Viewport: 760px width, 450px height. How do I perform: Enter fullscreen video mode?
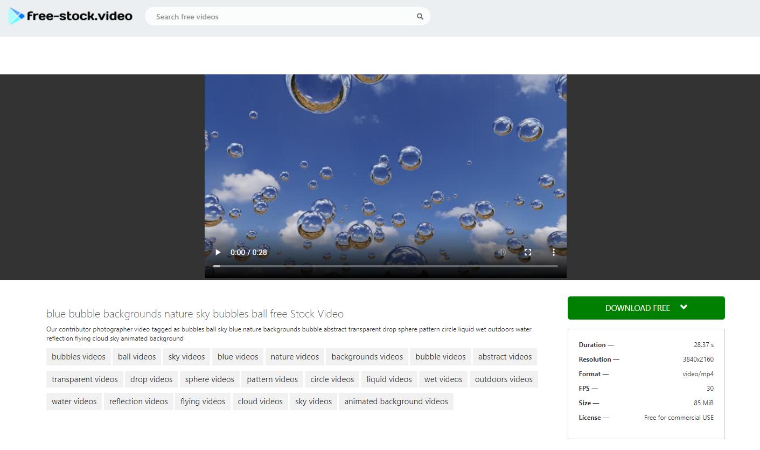[528, 252]
